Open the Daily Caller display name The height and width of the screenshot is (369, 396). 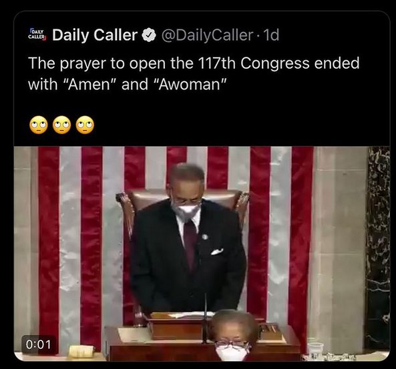[95, 35]
